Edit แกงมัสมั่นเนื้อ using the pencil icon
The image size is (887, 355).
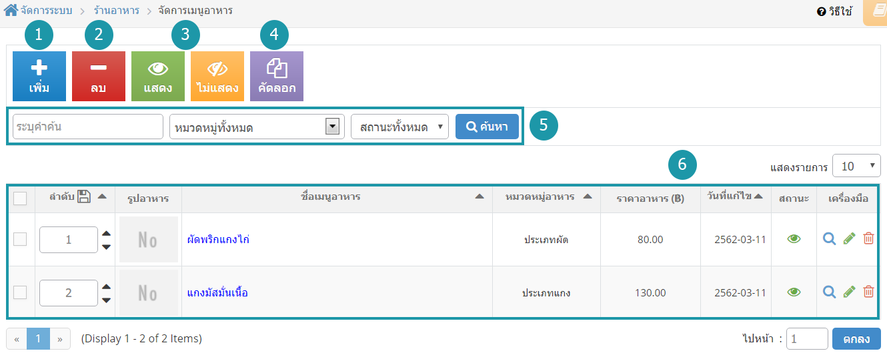[849, 291]
